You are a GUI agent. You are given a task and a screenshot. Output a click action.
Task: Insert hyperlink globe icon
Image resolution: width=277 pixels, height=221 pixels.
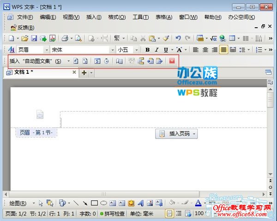(x=223, y=38)
